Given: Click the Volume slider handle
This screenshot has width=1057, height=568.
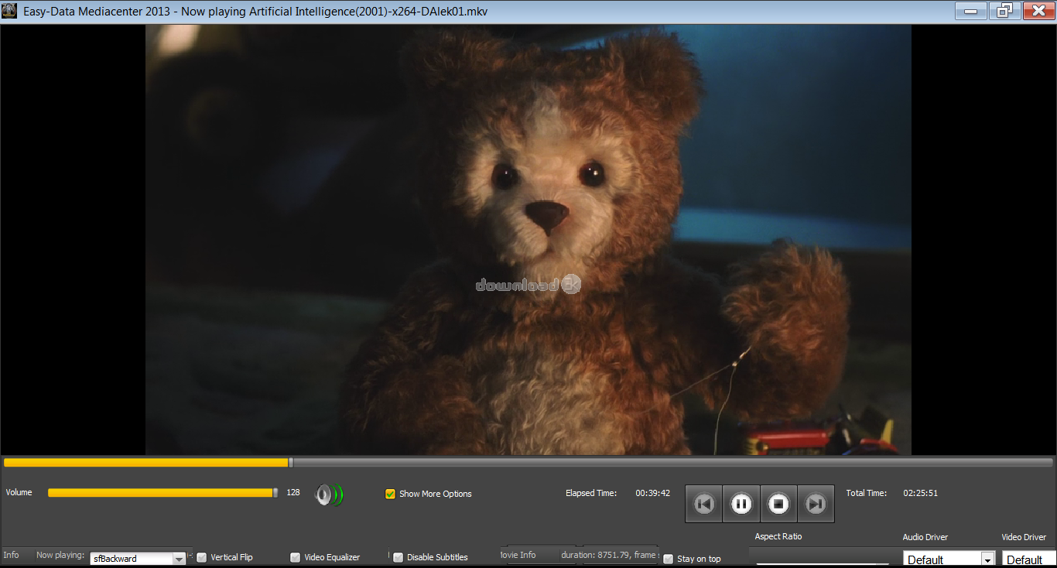Looking at the screenshot, I should 275,492.
